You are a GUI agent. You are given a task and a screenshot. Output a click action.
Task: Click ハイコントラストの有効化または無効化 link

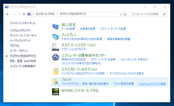81,63
